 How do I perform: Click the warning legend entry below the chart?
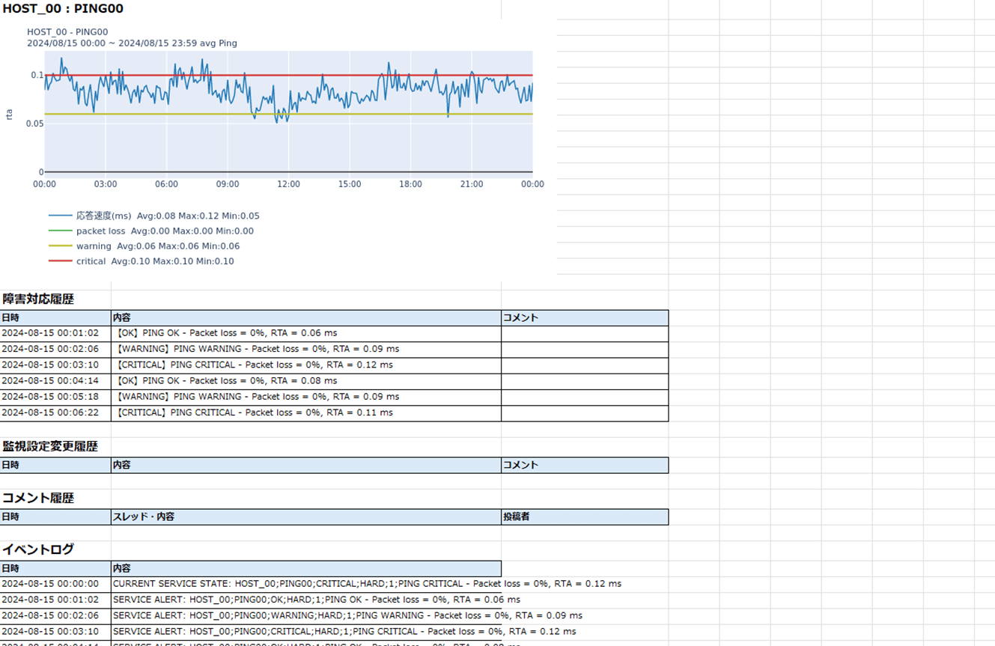pyautogui.click(x=144, y=246)
